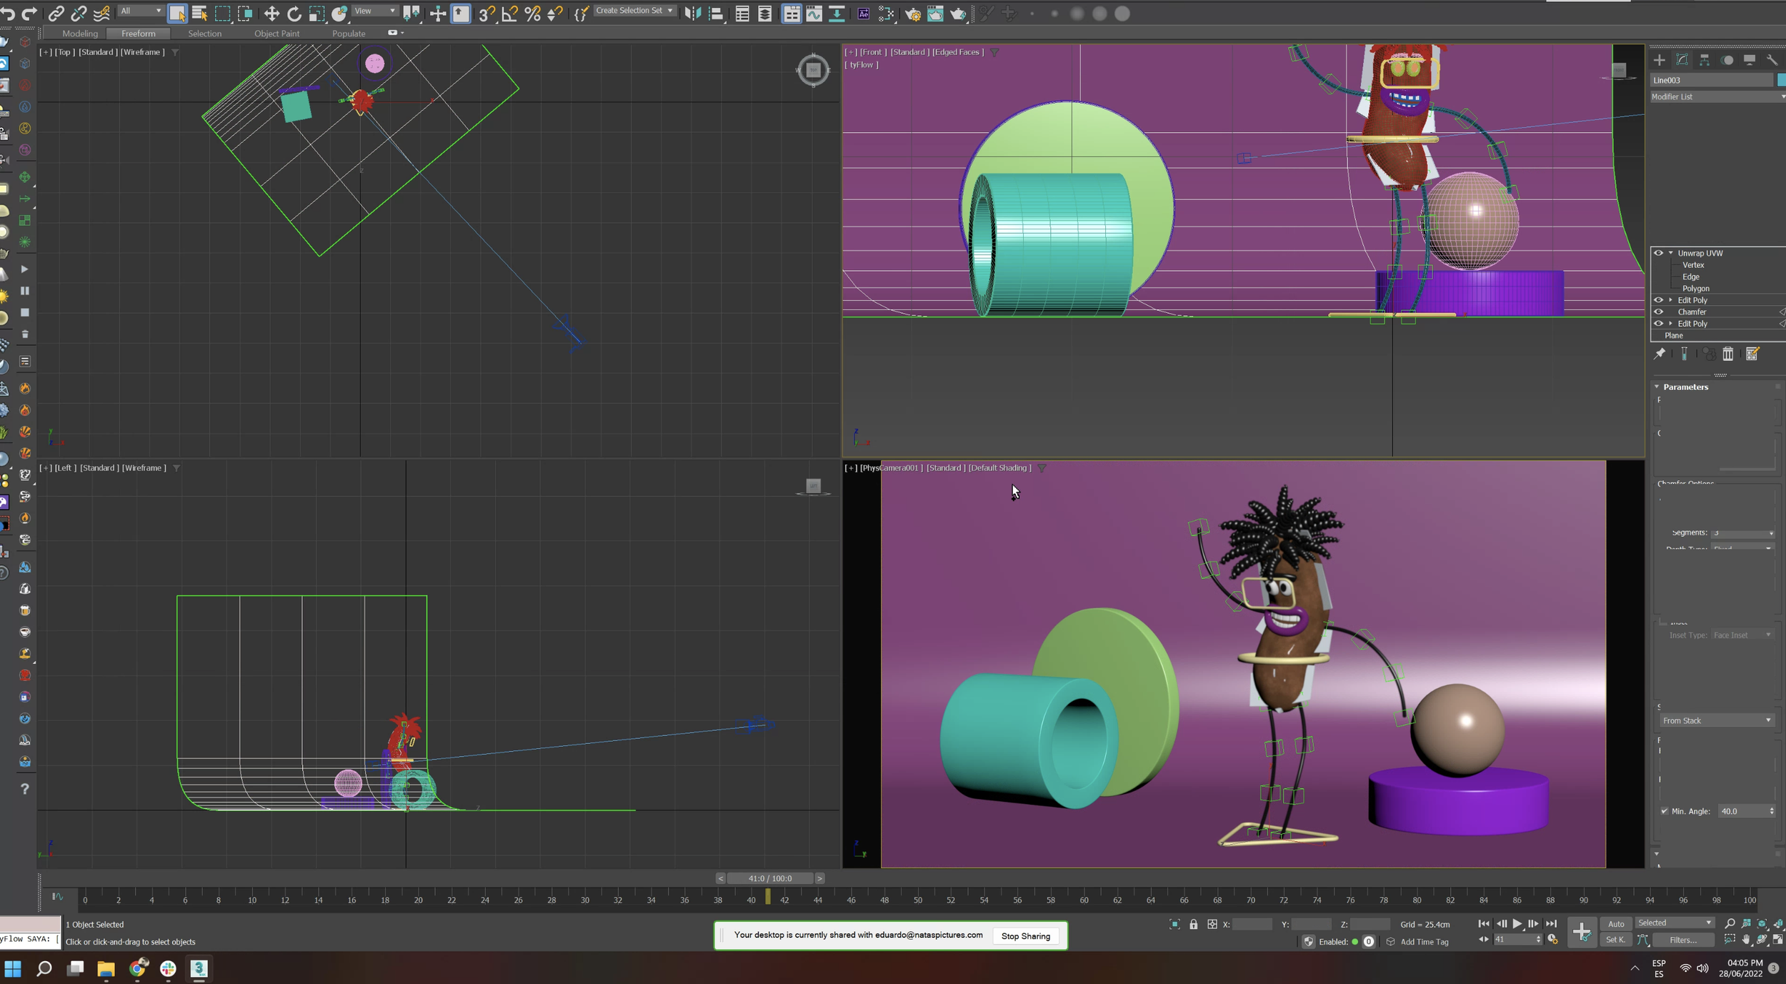Image resolution: width=1786 pixels, height=984 pixels.
Task: Select the Move transform tool
Action: (x=271, y=14)
